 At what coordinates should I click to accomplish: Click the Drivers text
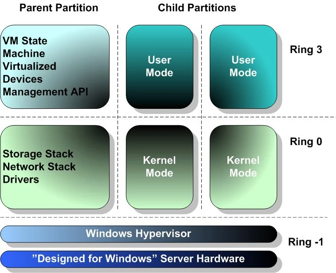(21, 180)
